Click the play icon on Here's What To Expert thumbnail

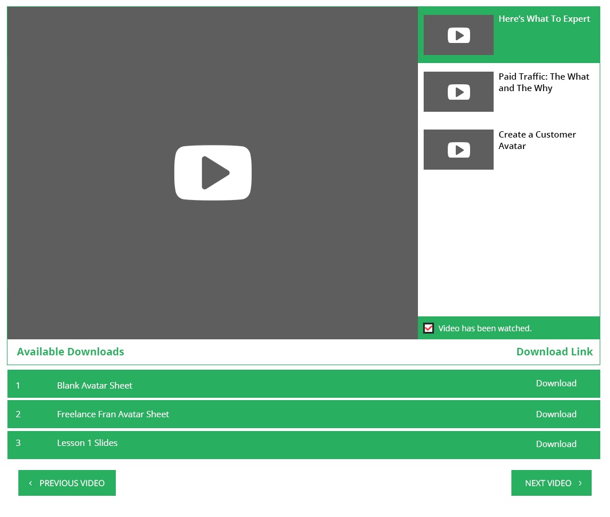[458, 35]
